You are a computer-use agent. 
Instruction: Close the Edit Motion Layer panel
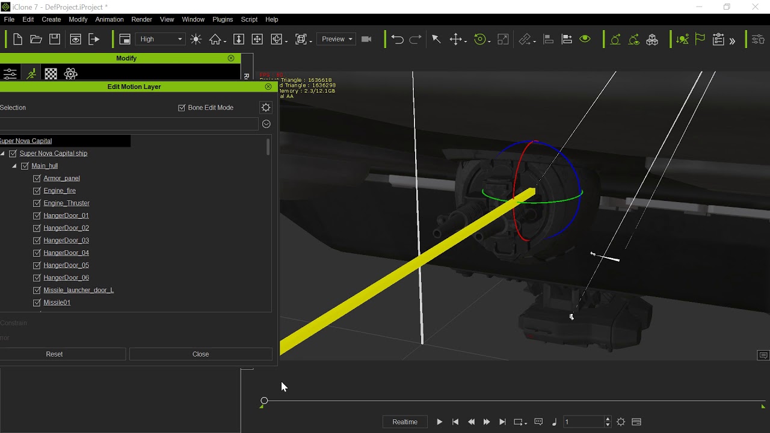(x=268, y=87)
